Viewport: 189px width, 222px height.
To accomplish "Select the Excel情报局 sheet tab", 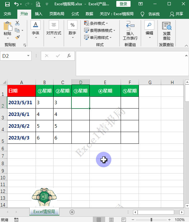I will tap(44, 212).
